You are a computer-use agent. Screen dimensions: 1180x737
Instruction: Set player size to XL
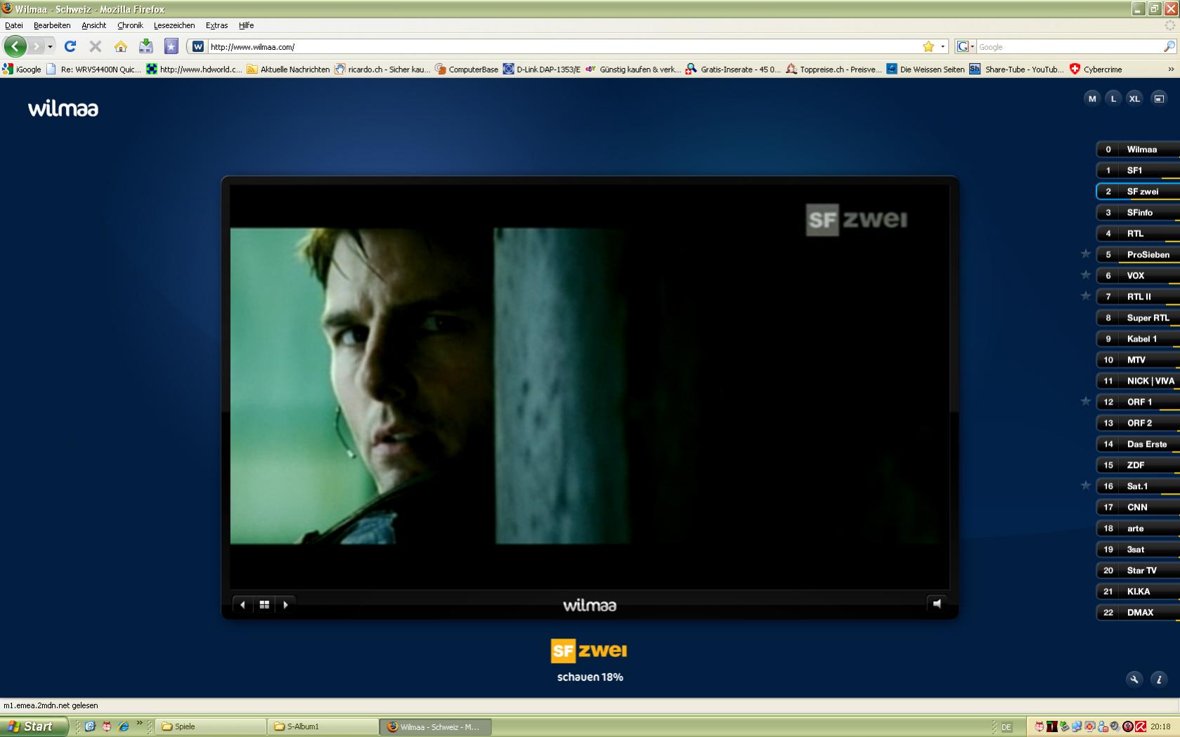point(1134,98)
